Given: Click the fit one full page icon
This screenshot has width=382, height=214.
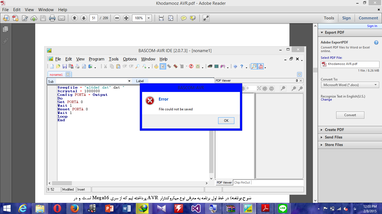Looking at the screenshot, I should pos(171,18).
